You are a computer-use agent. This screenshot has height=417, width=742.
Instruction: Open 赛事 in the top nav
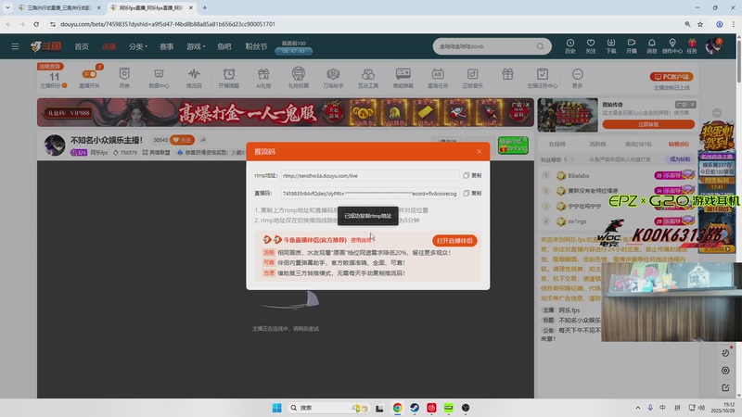pos(166,46)
